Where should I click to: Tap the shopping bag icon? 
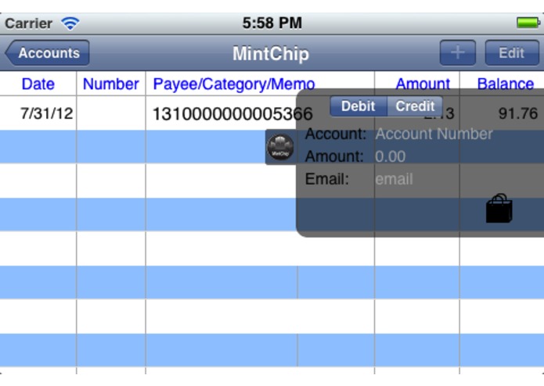(x=499, y=209)
